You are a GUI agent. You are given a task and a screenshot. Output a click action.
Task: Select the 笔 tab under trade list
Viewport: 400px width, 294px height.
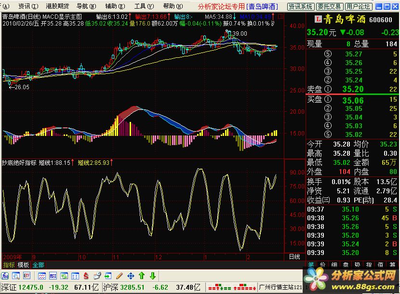311,265
